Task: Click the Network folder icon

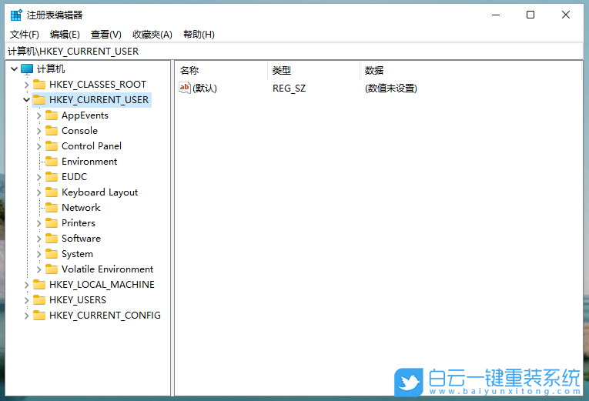Action: click(x=52, y=208)
